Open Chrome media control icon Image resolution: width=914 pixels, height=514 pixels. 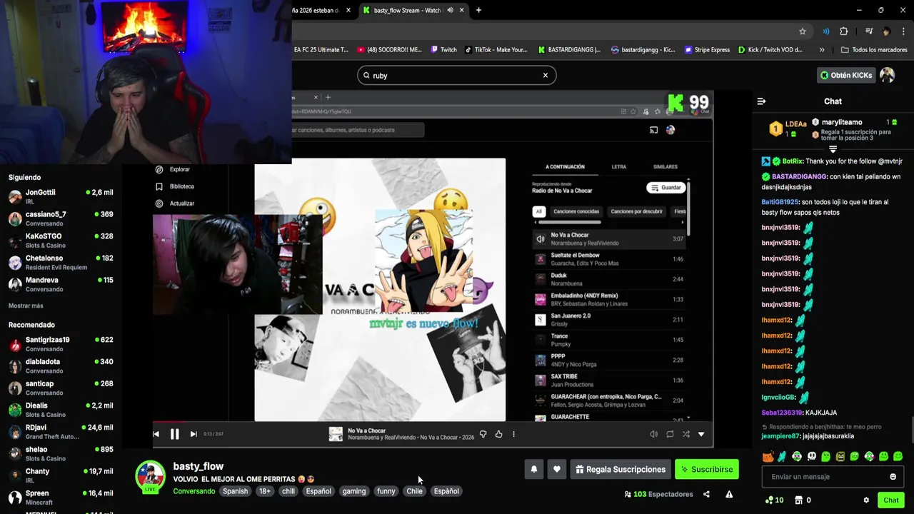coord(869,31)
